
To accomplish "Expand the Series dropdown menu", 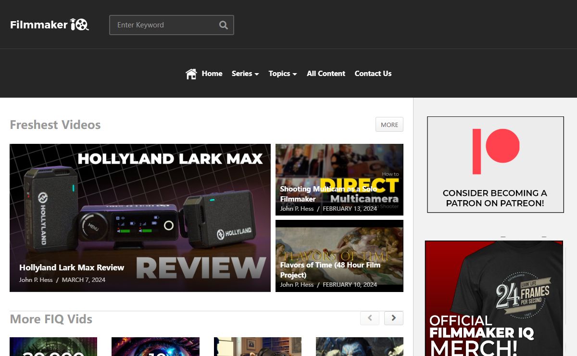I will (245, 74).
